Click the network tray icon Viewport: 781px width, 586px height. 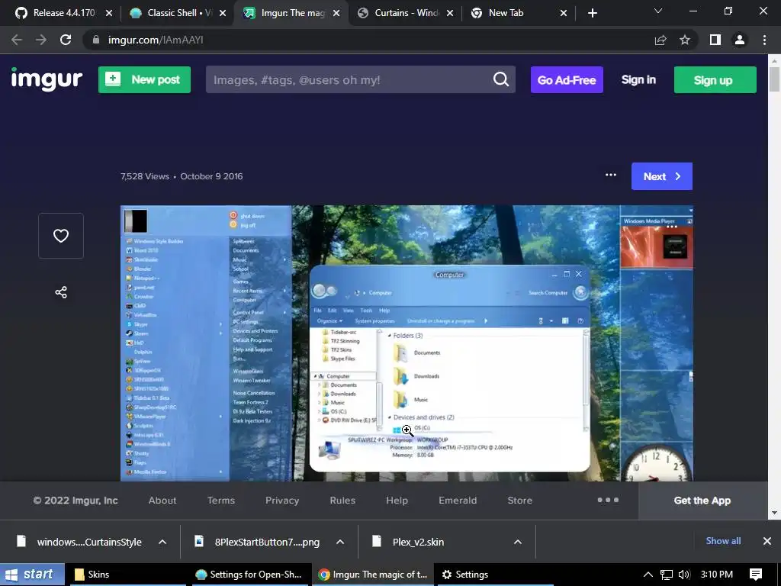(x=667, y=575)
